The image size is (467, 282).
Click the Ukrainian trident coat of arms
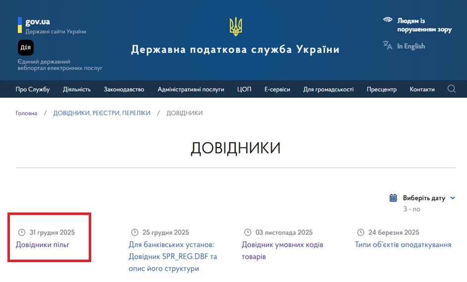[x=235, y=26]
